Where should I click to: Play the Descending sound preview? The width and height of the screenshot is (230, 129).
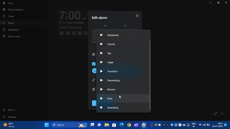[101, 80]
